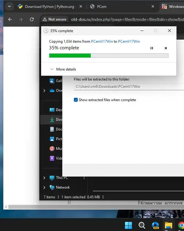The image size is (184, 231).
Task: Open OneDrive cloud icon in sidebar
Action: 52,91
